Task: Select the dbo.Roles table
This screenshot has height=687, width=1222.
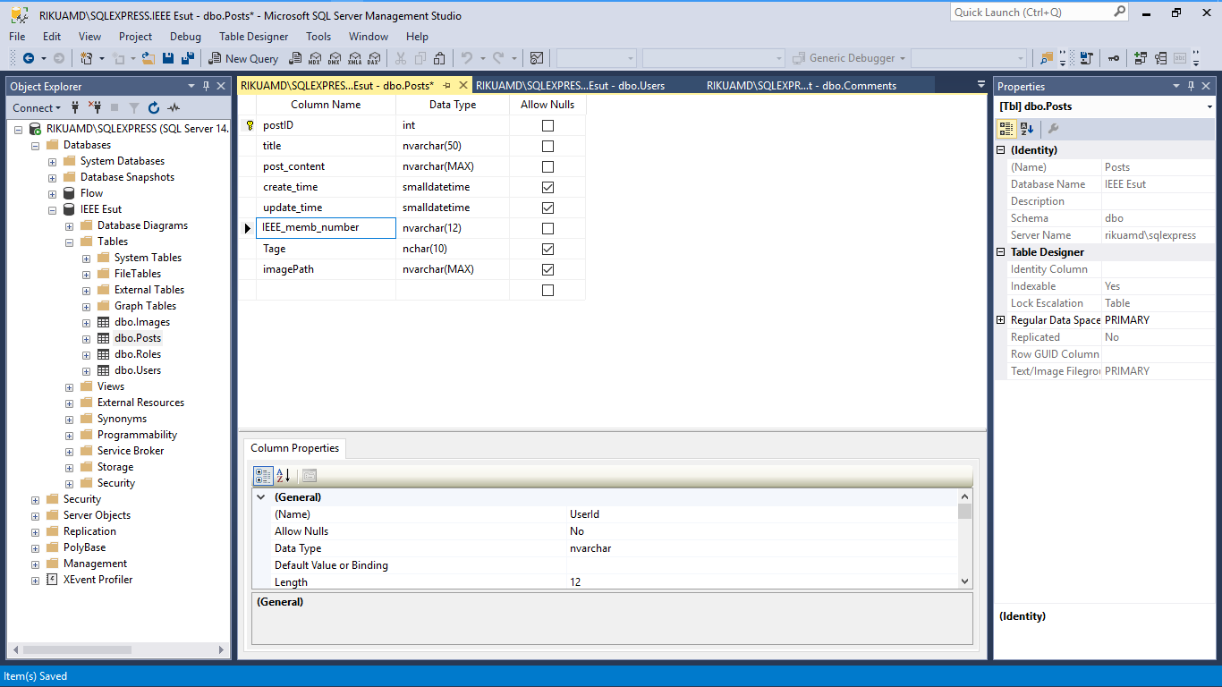Action: (x=138, y=354)
